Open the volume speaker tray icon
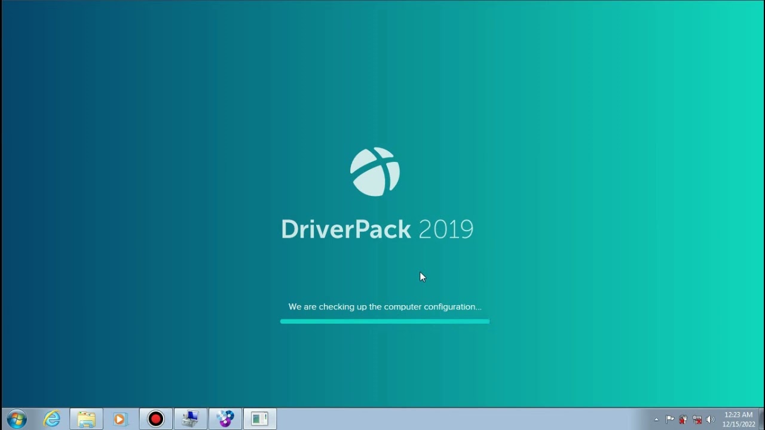This screenshot has width=765, height=430. tap(710, 419)
